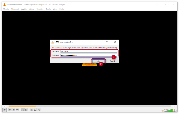
Task: Toggle loop repeat mode
Action: pyautogui.click(x=35, y=110)
